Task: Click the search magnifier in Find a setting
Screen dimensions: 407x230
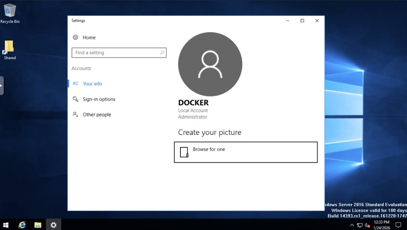Action: [161, 53]
